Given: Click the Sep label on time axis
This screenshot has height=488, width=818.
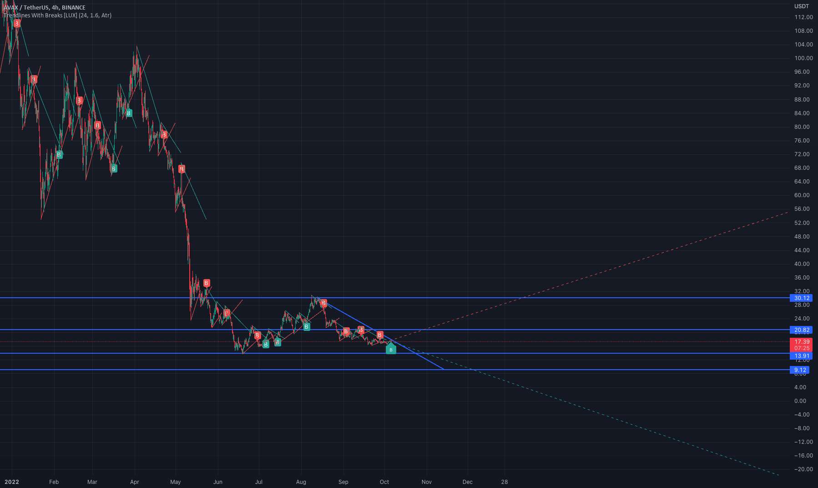Looking at the screenshot, I should [343, 482].
